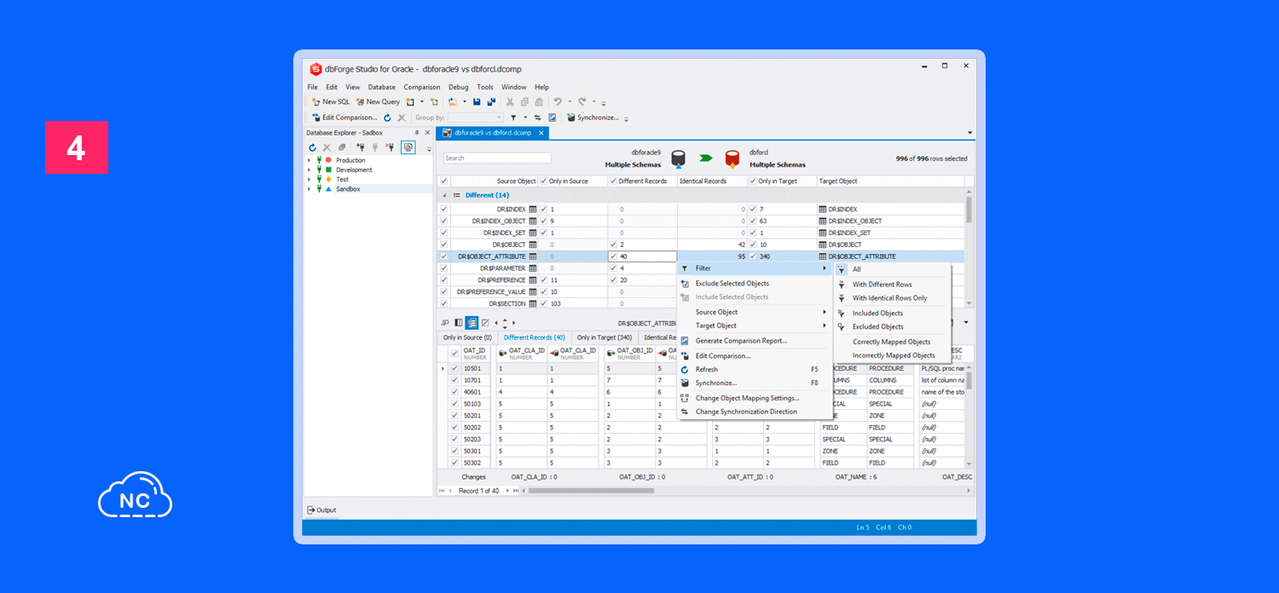Toggle the Only in Target header checkbox
The image size is (1279, 593).
[753, 181]
